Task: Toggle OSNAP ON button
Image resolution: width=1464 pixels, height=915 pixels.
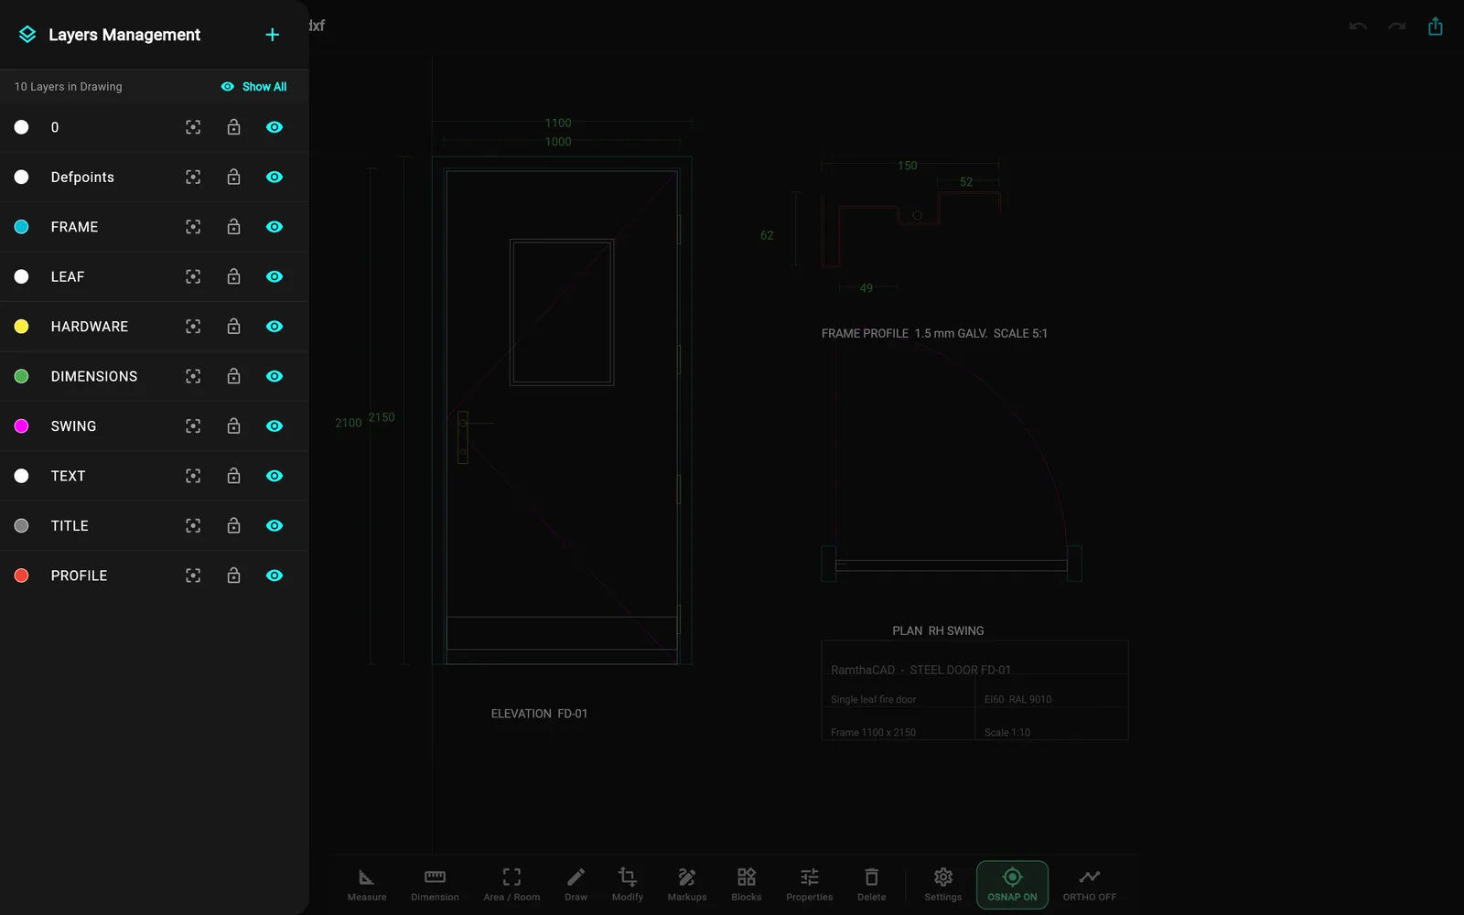Action: point(1012,885)
